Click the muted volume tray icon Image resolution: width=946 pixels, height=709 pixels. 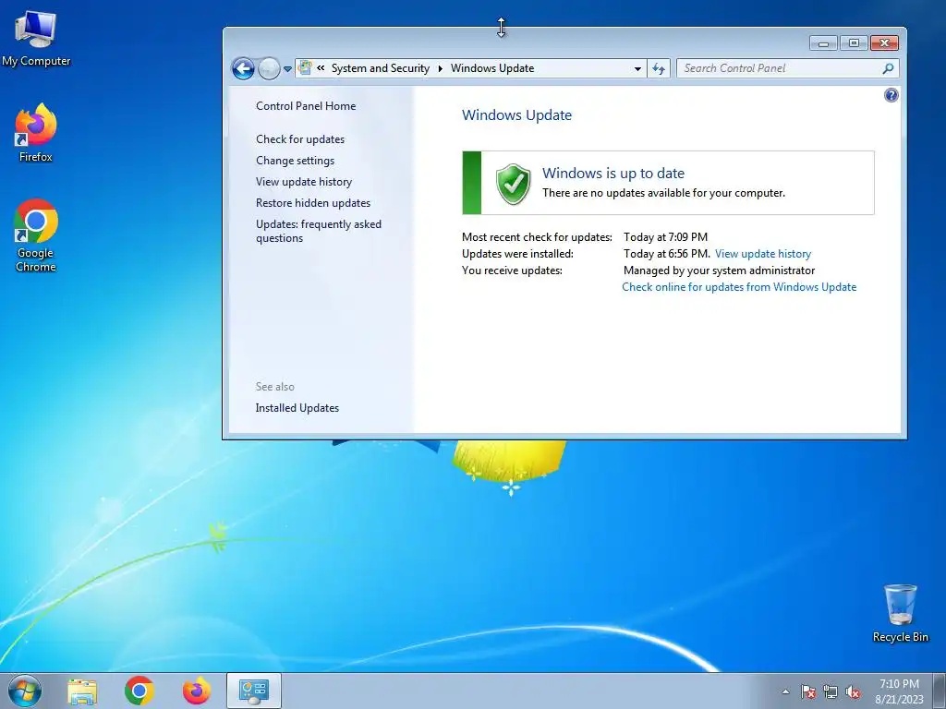(853, 692)
